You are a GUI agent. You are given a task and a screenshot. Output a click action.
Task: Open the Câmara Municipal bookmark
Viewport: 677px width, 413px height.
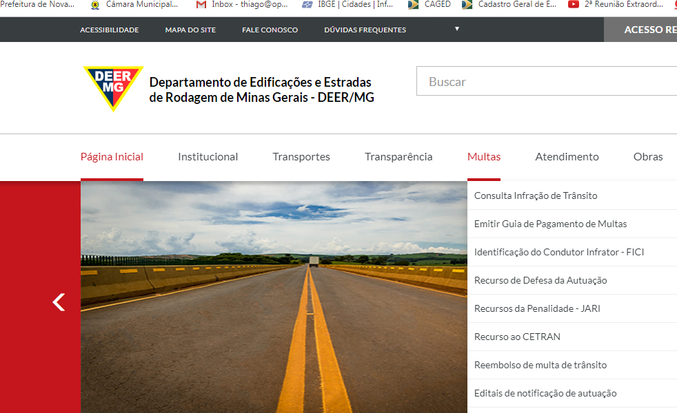[134, 5]
